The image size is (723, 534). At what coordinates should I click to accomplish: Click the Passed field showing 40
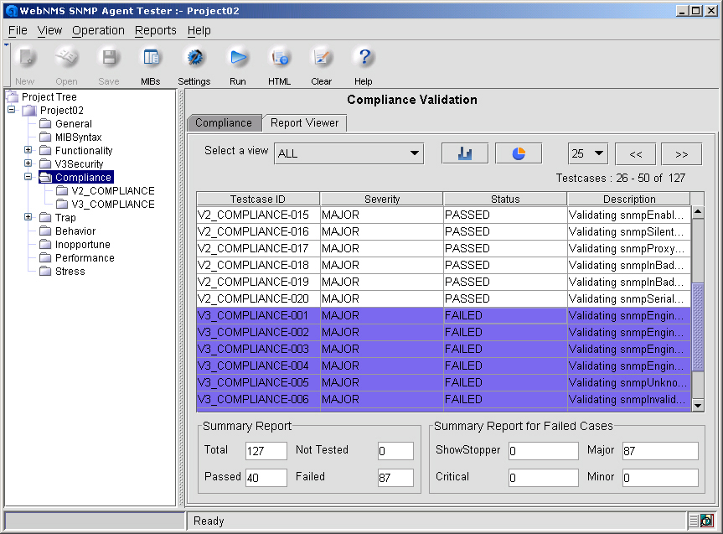point(266,478)
